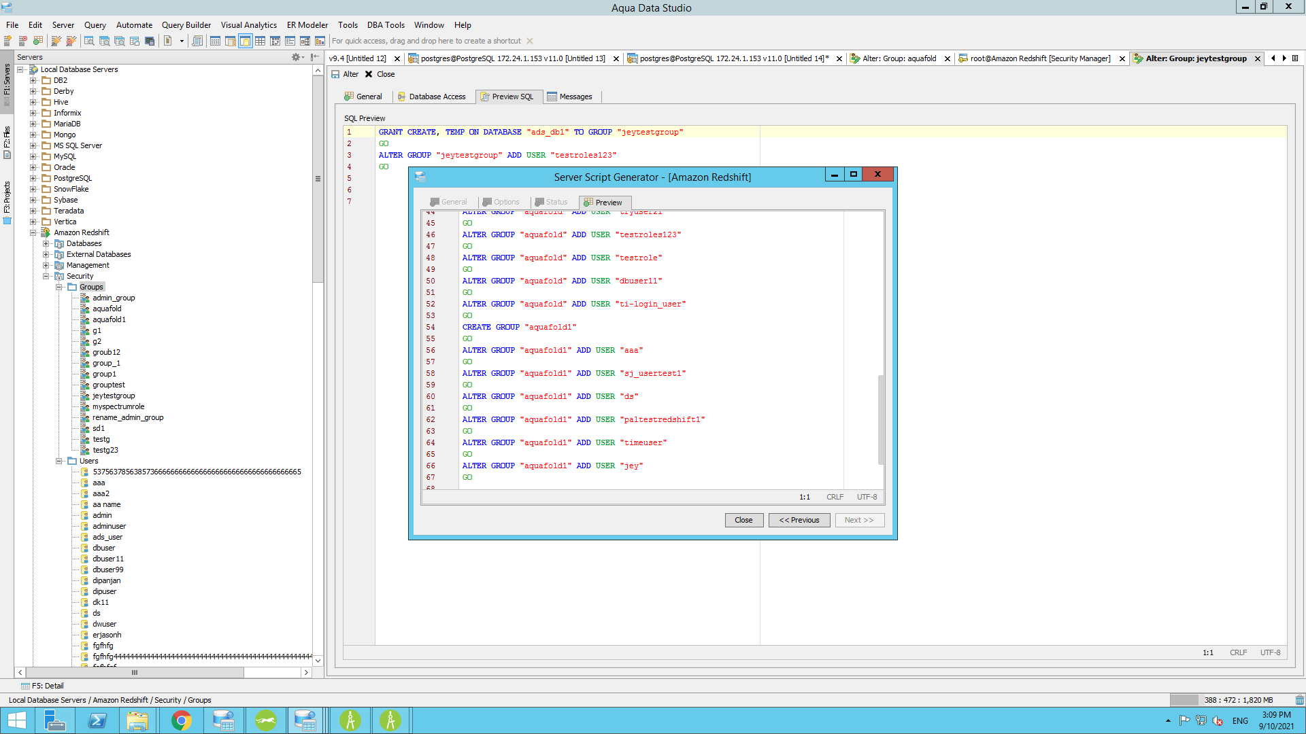Click the script preview vertical scrollbar
This screenshot has height=734, width=1306.
[x=881, y=419]
